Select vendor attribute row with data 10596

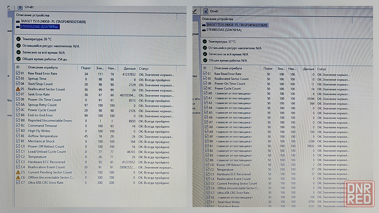coord(232,98)
